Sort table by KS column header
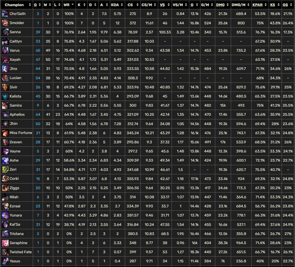295x267 pixels. click(x=275, y=5)
